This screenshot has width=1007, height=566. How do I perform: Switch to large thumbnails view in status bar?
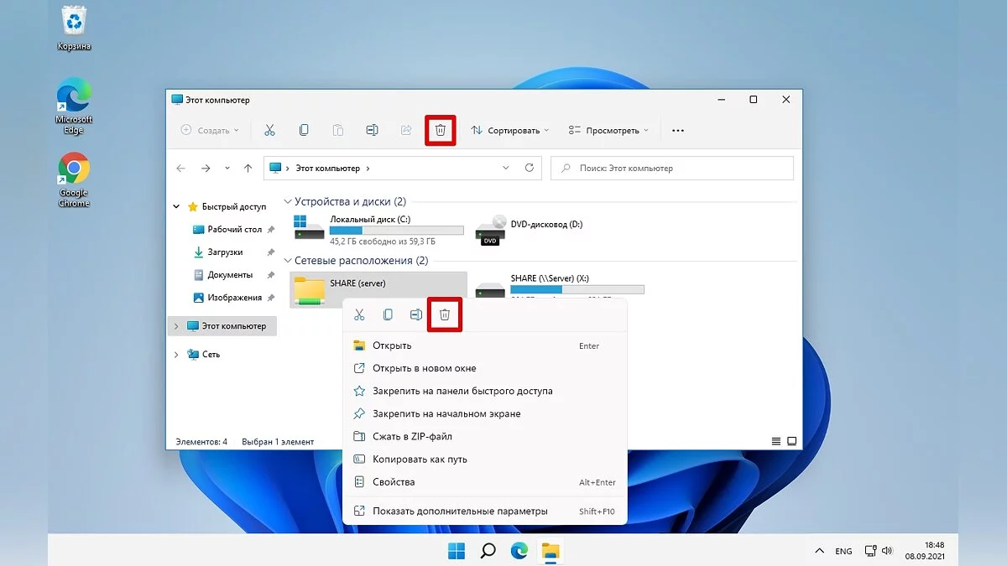(x=790, y=441)
